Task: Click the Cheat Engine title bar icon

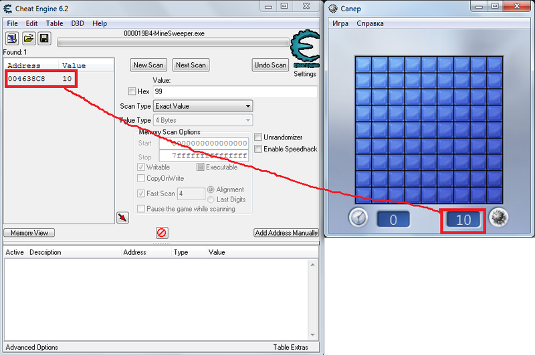Action: point(7,9)
